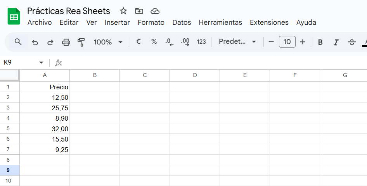
Task: Select cell A1 containing Precio
Action: point(45,87)
